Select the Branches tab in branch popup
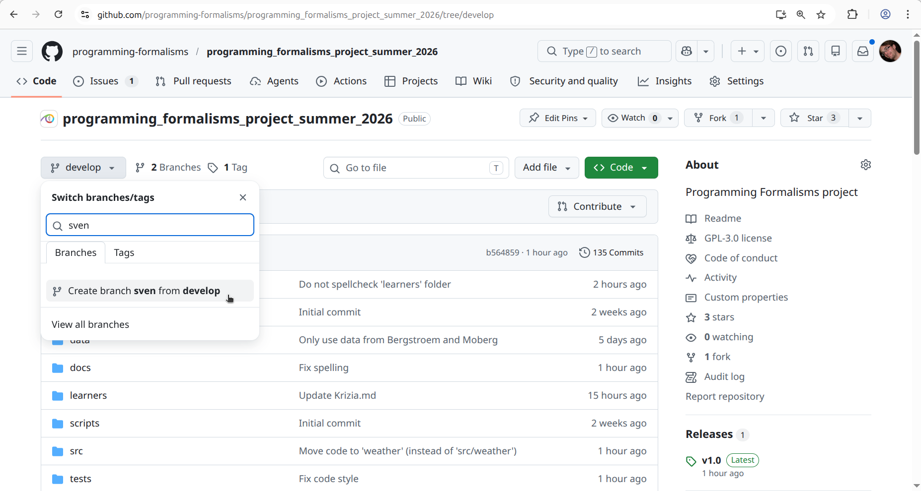 click(x=76, y=252)
